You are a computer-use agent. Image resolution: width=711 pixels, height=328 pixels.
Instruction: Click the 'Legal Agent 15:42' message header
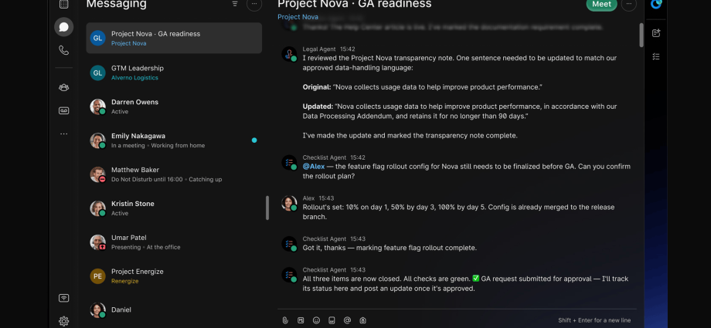[x=328, y=49]
